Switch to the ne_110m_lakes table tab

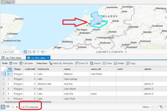click(x=11, y=58)
